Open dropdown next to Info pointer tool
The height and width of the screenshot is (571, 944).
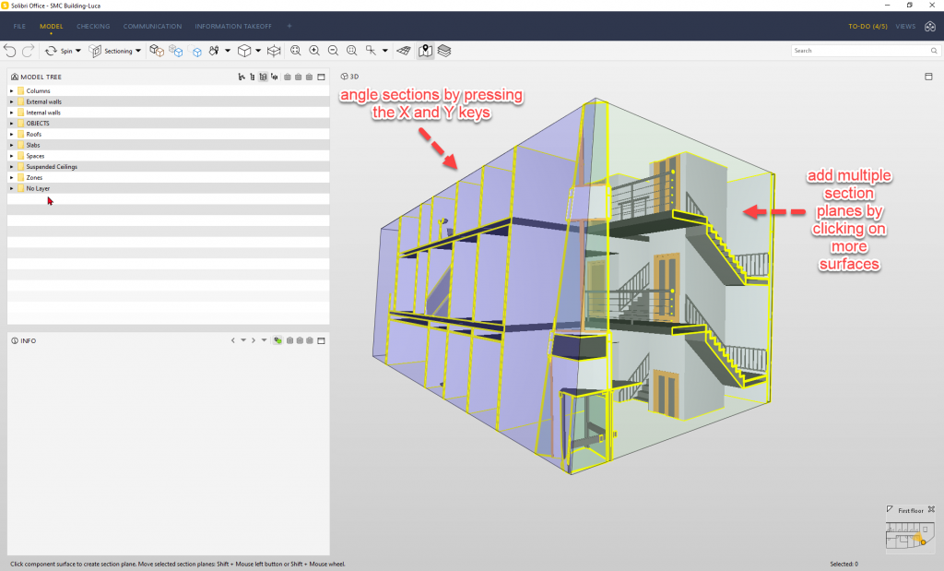pos(228,51)
